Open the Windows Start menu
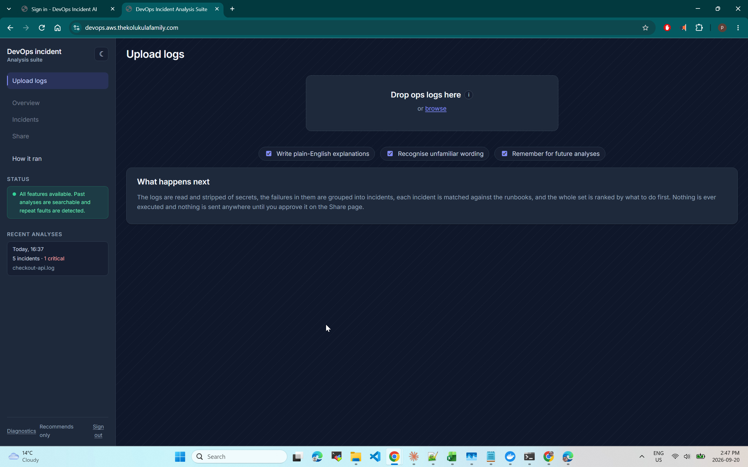The height and width of the screenshot is (467, 748). pyautogui.click(x=180, y=456)
